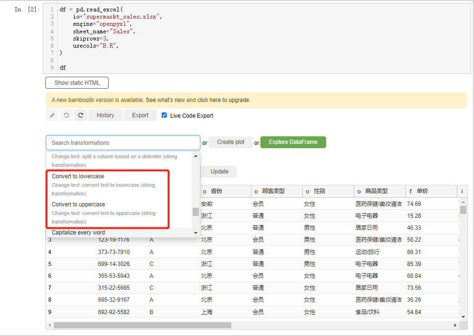
Task: Click table vertical scroll down arrow
Action: (x=463, y=317)
